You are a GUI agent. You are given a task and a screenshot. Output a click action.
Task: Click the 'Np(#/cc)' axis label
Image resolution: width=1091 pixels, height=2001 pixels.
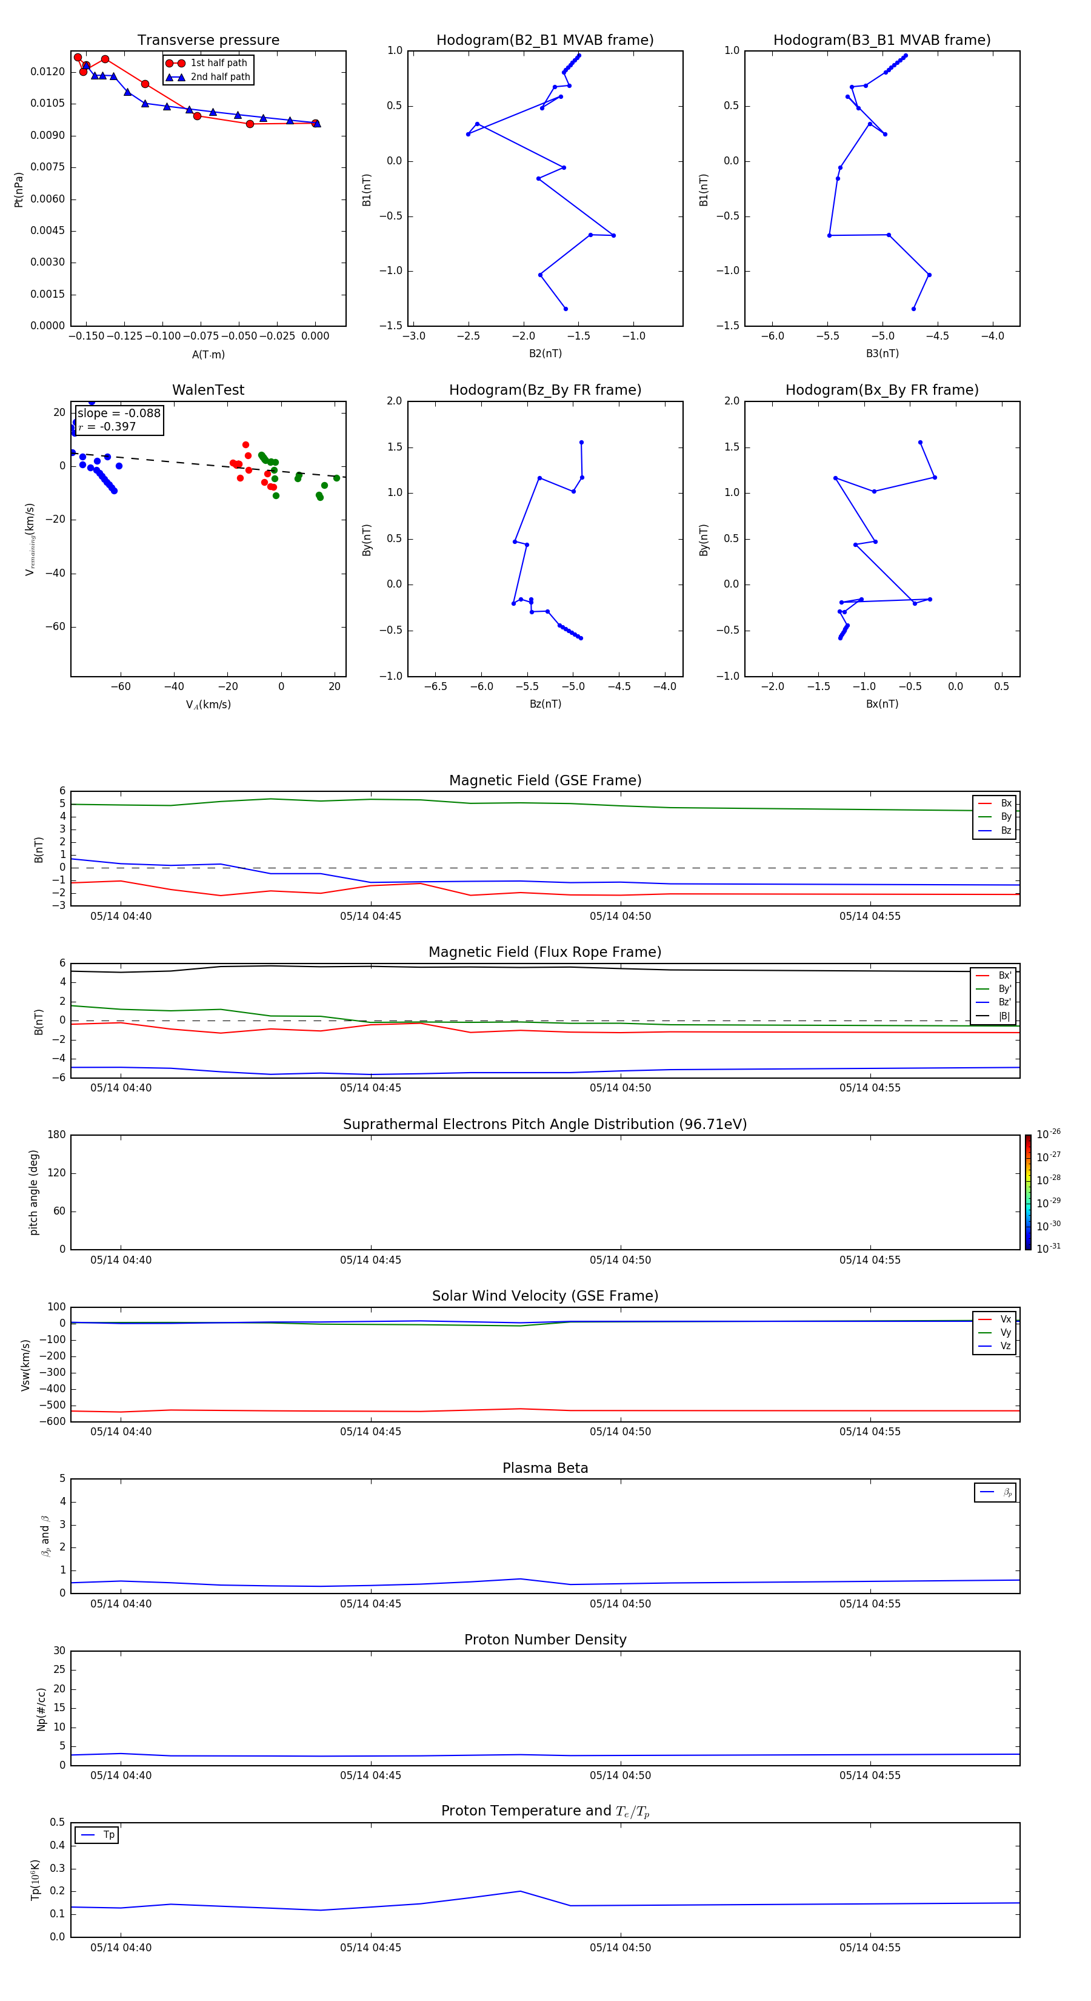point(41,1709)
